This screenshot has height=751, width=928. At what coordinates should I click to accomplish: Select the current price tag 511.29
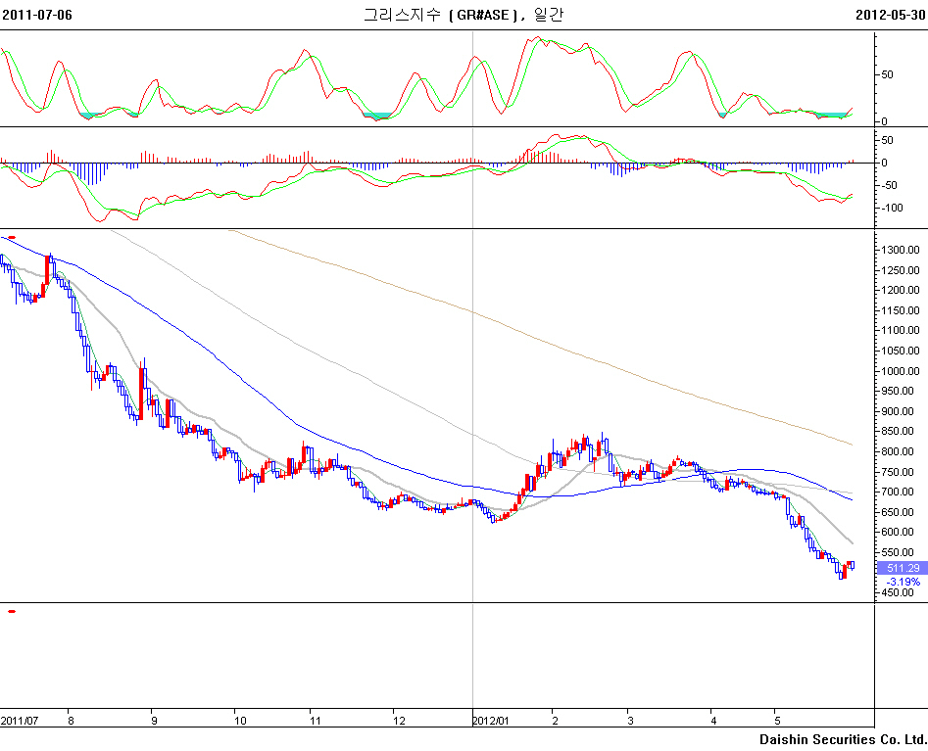902,568
